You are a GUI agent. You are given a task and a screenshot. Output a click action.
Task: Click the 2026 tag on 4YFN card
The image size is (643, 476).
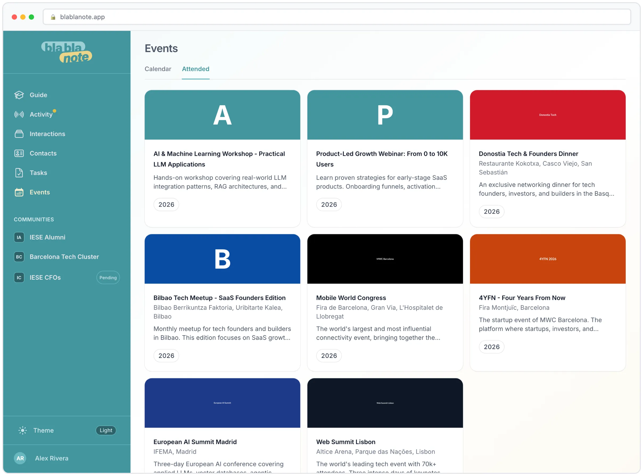pos(492,347)
